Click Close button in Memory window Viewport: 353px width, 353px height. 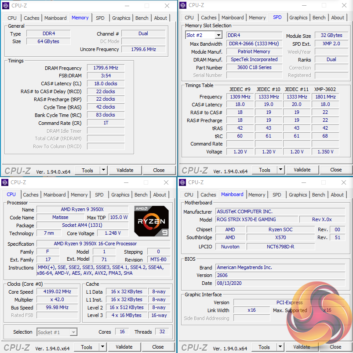pyautogui.click(x=159, y=170)
